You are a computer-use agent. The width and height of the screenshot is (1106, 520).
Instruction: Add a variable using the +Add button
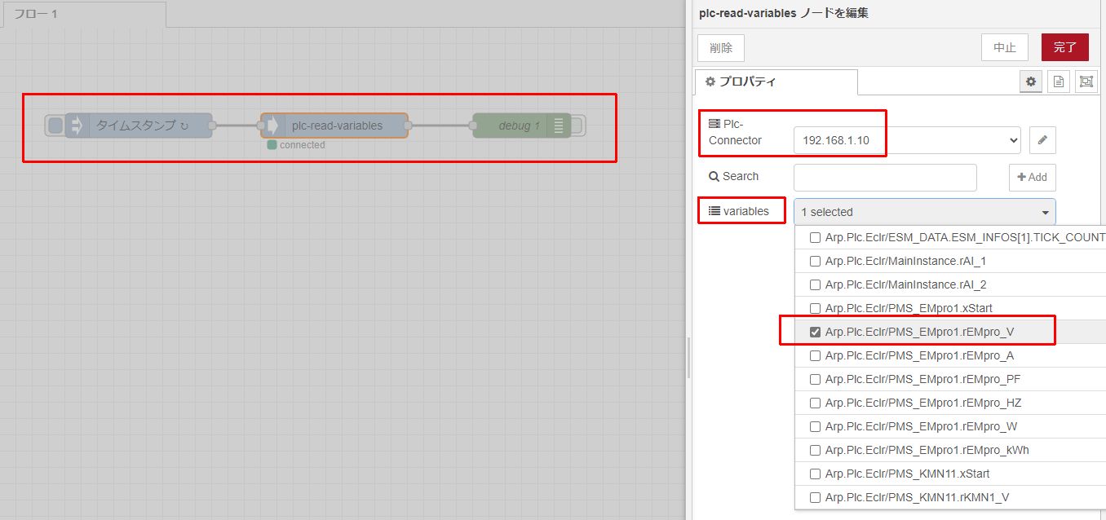[x=1032, y=177]
